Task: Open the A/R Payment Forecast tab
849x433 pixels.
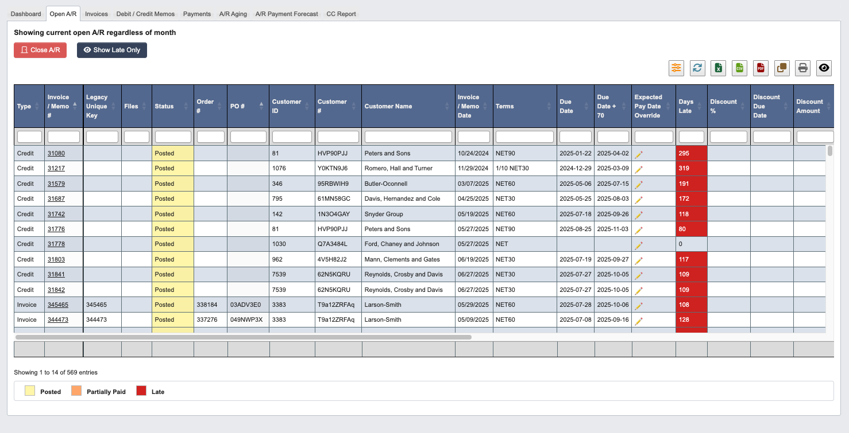Action: (x=286, y=13)
